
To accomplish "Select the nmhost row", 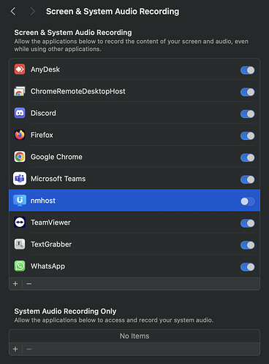I will (x=134, y=201).
